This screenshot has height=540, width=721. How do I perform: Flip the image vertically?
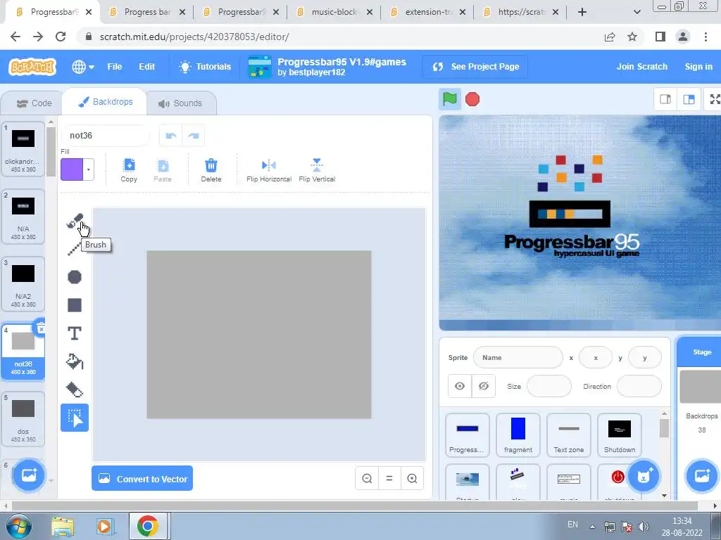(317, 170)
